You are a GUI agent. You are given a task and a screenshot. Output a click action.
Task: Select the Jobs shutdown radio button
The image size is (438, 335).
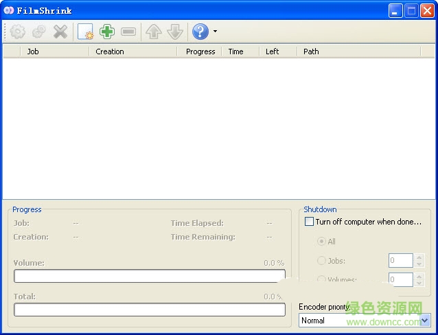point(321,261)
